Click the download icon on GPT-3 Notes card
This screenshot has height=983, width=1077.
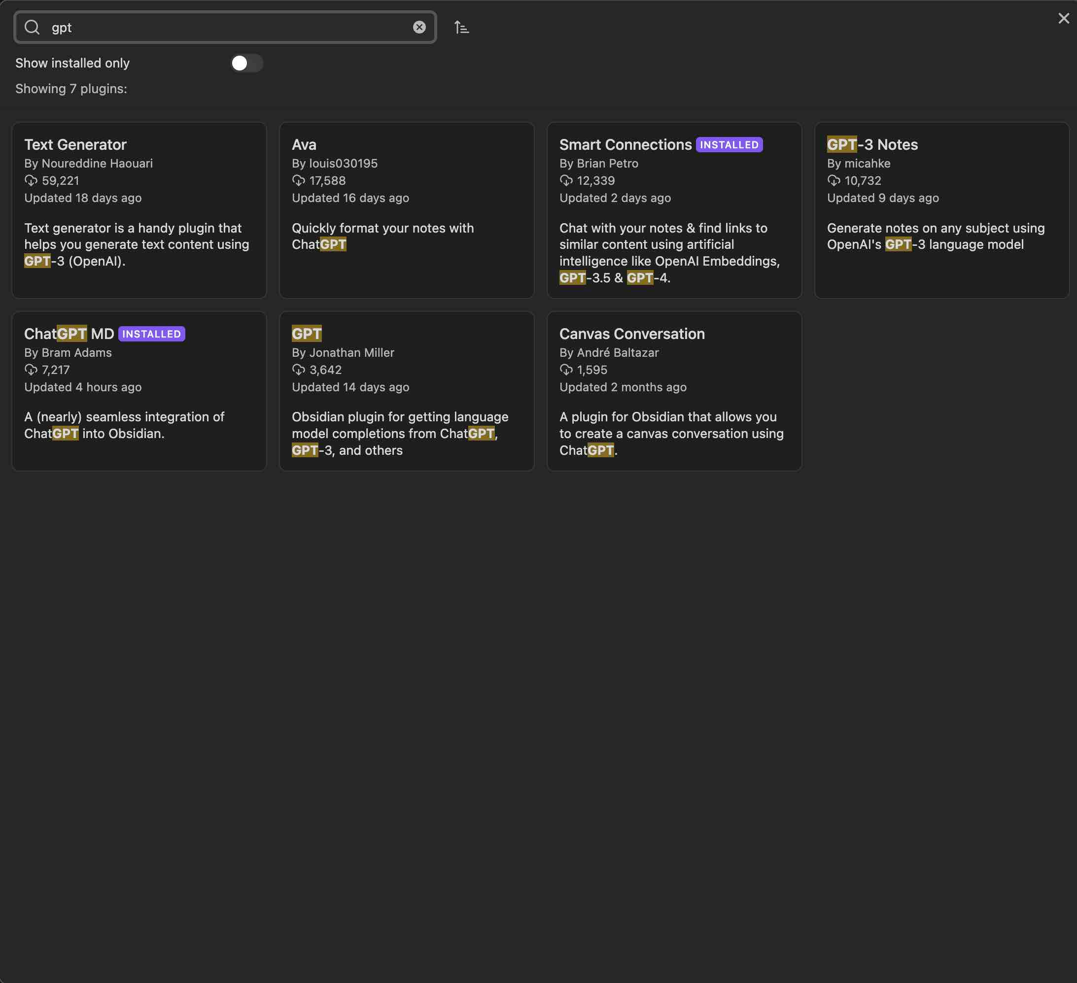(x=834, y=181)
